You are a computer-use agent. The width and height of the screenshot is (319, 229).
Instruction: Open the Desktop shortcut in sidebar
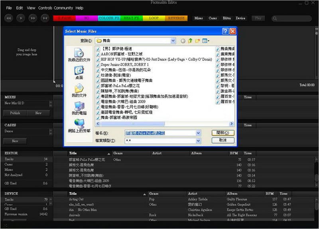79,73
